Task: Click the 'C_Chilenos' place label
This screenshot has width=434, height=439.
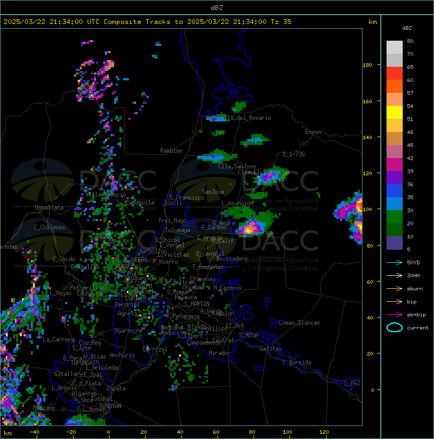Action: pyautogui.click(x=50, y=227)
